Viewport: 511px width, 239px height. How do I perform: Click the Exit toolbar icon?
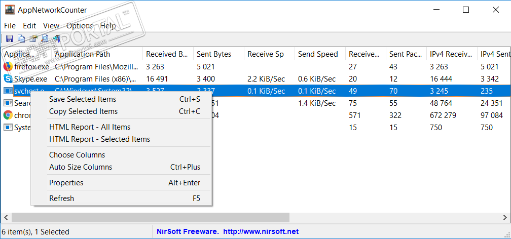coord(57,38)
